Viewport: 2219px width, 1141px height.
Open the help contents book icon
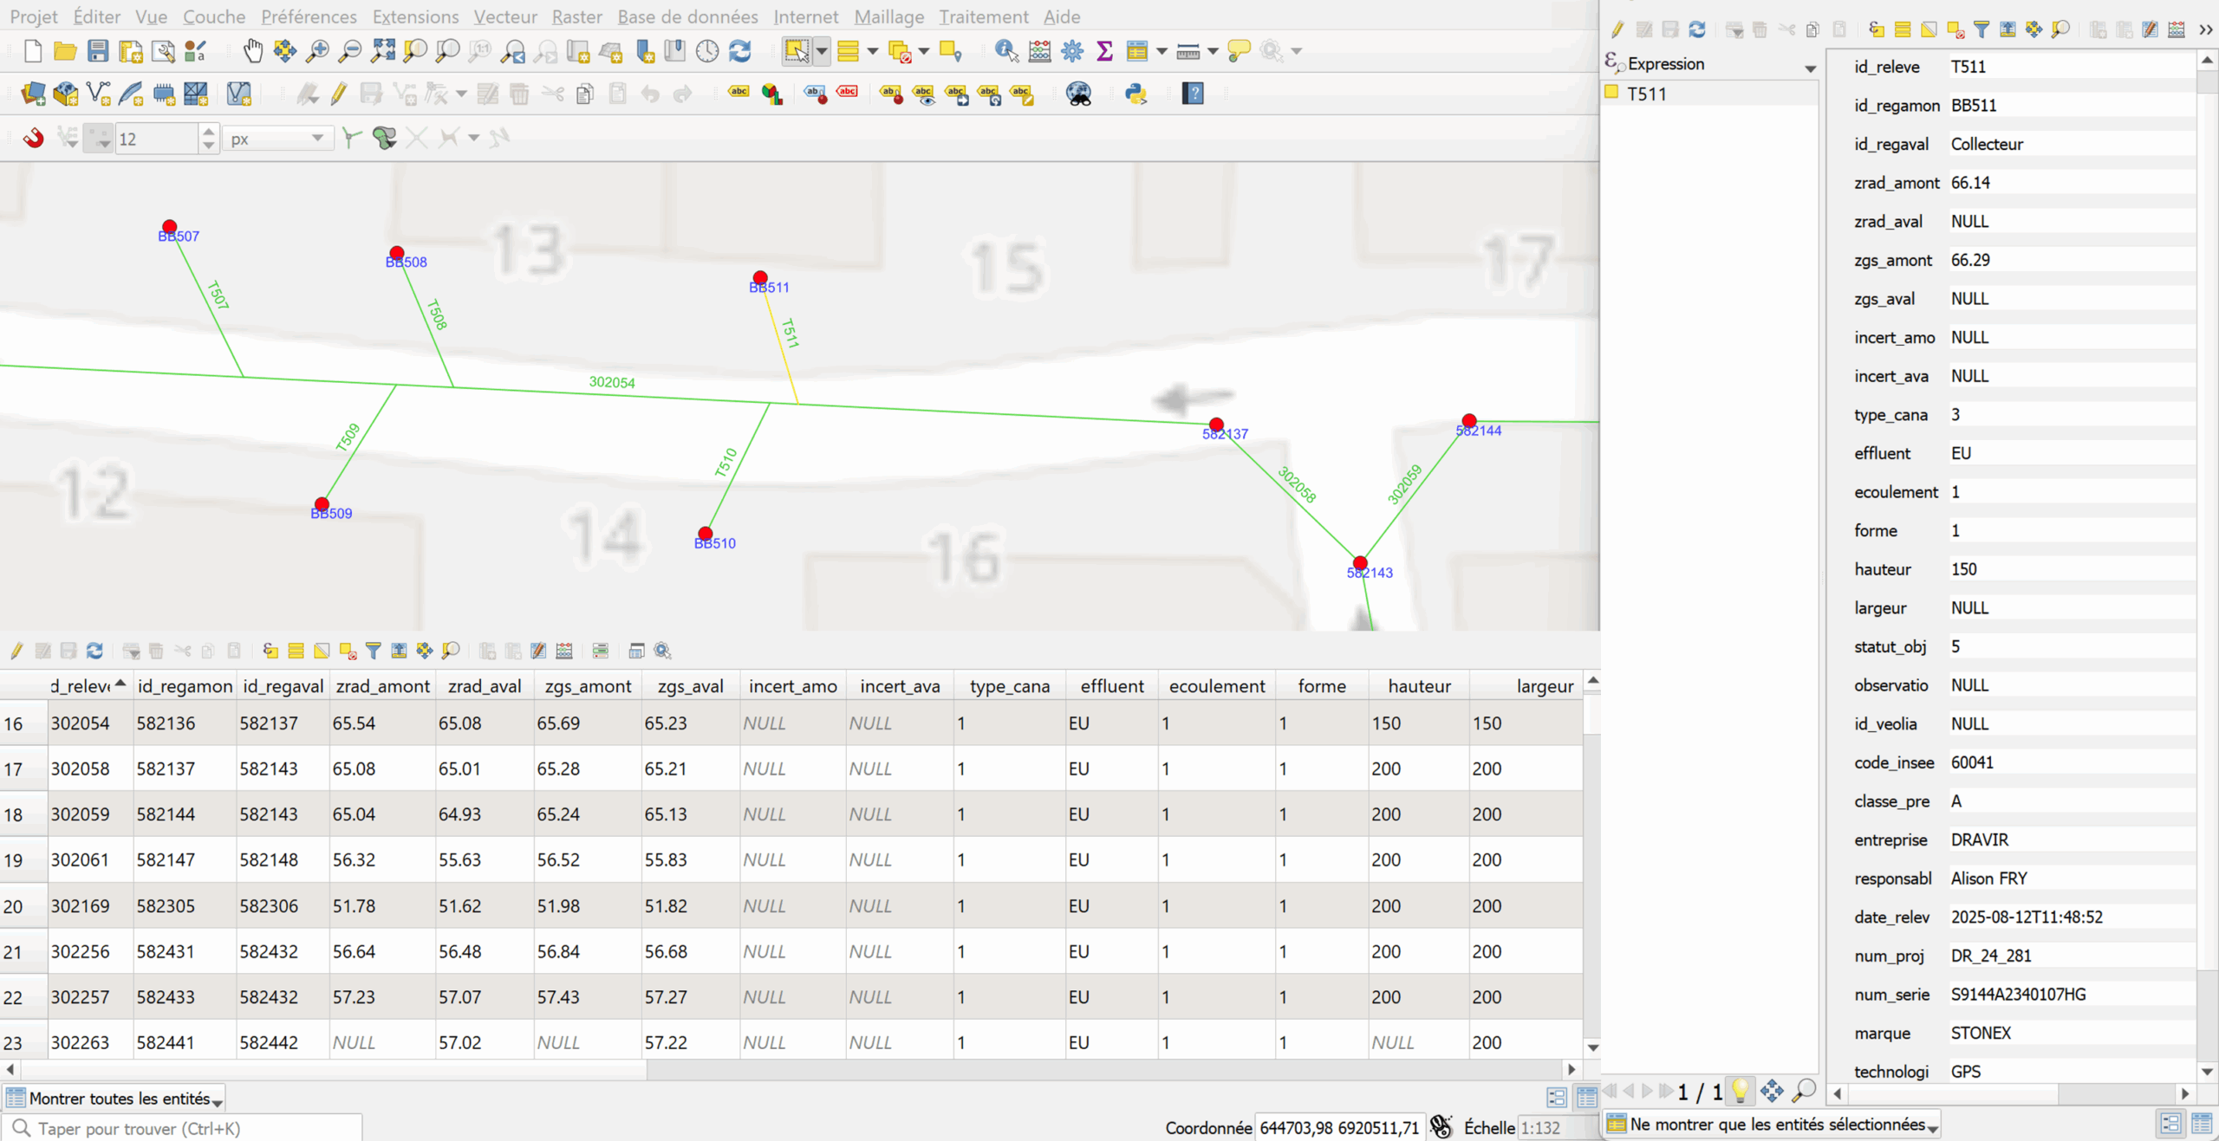(x=1193, y=94)
